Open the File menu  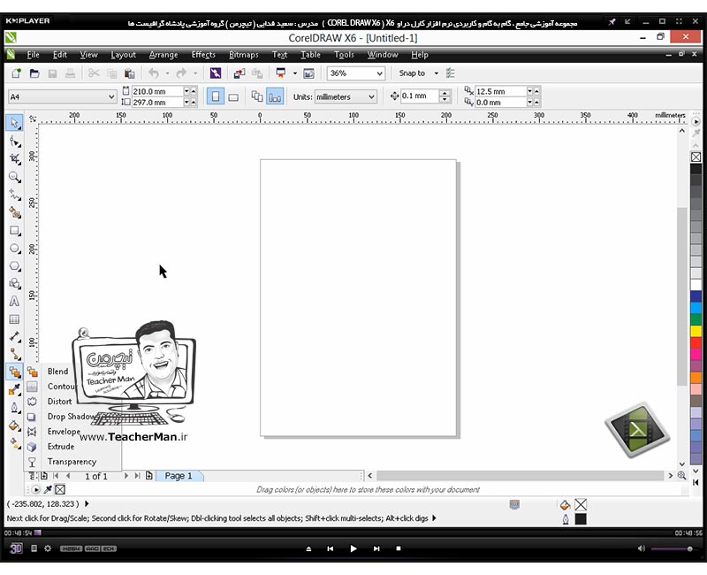click(x=33, y=55)
